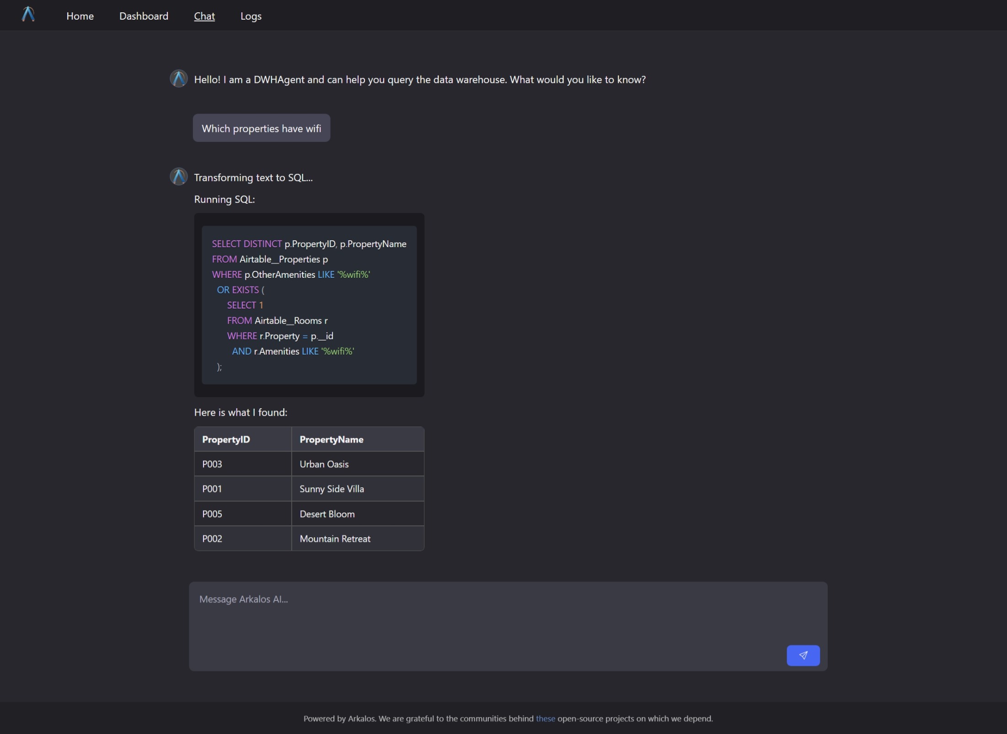
Task: Open the 'these' open-source projects link
Action: point(545,718)
